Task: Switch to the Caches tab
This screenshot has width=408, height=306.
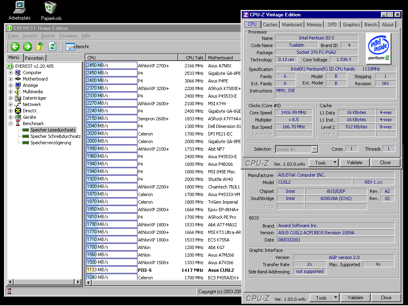Action: click(270, 25)
